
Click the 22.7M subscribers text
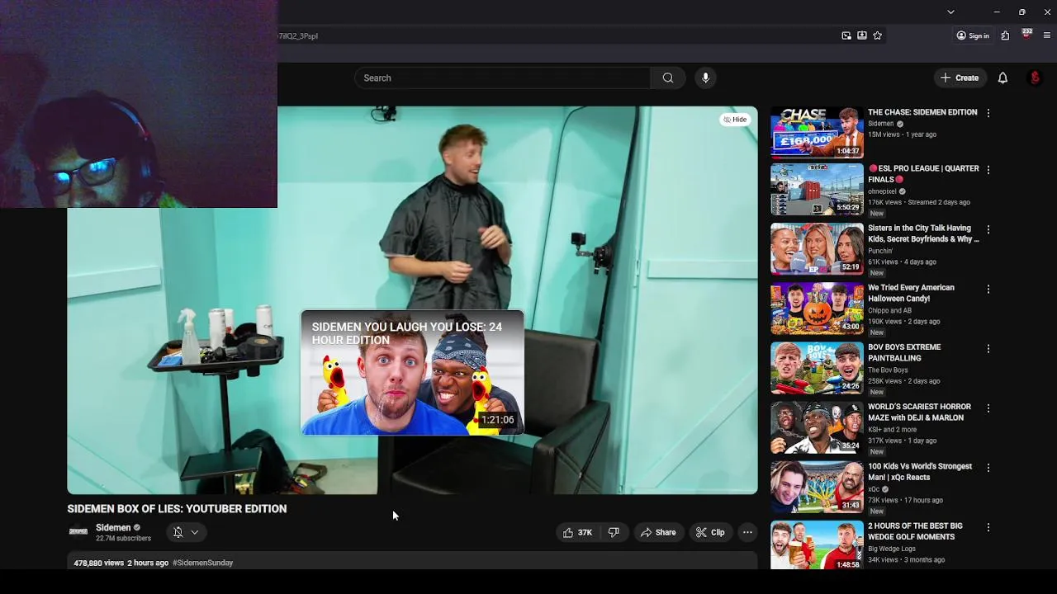pos(123,539)
